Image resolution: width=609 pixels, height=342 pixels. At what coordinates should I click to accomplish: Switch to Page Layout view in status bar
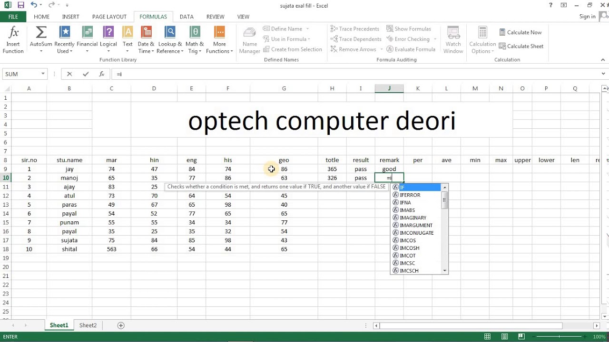tap(505, 337)
